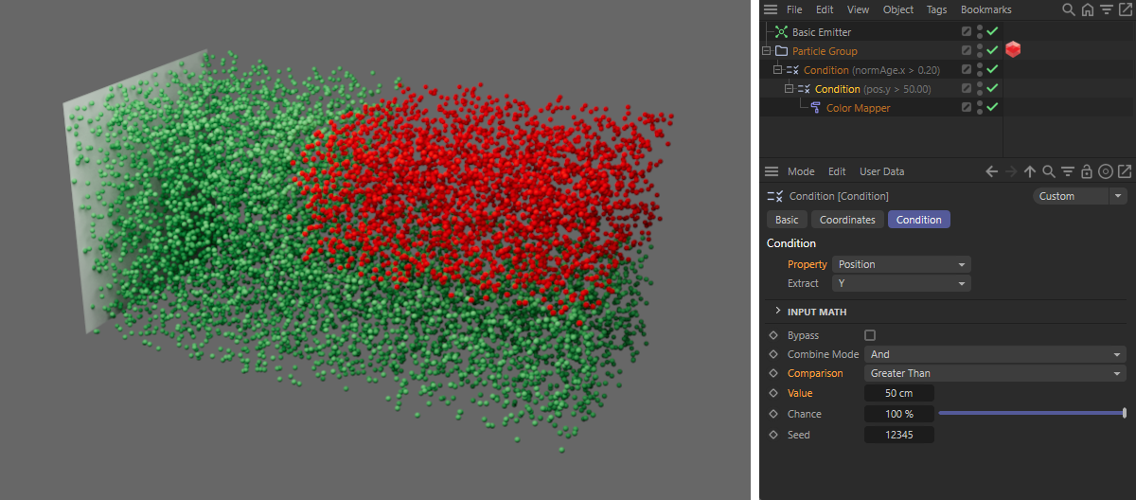Viewport: 1136px width, 500px height.
Task: Click the red Redshift tag on Particle Group
Action: point(1013,50)
